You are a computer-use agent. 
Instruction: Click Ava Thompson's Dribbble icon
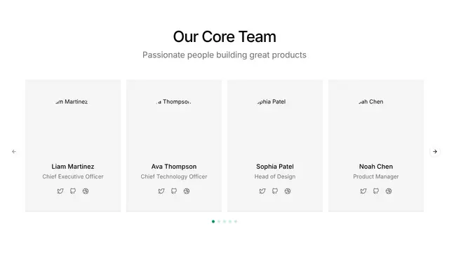click(187, 191)
